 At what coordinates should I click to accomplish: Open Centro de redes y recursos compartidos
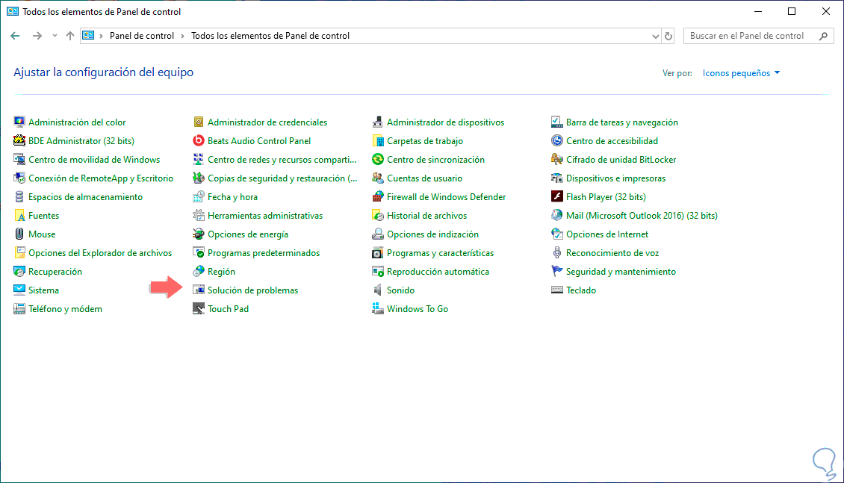[x=282, y=160]
